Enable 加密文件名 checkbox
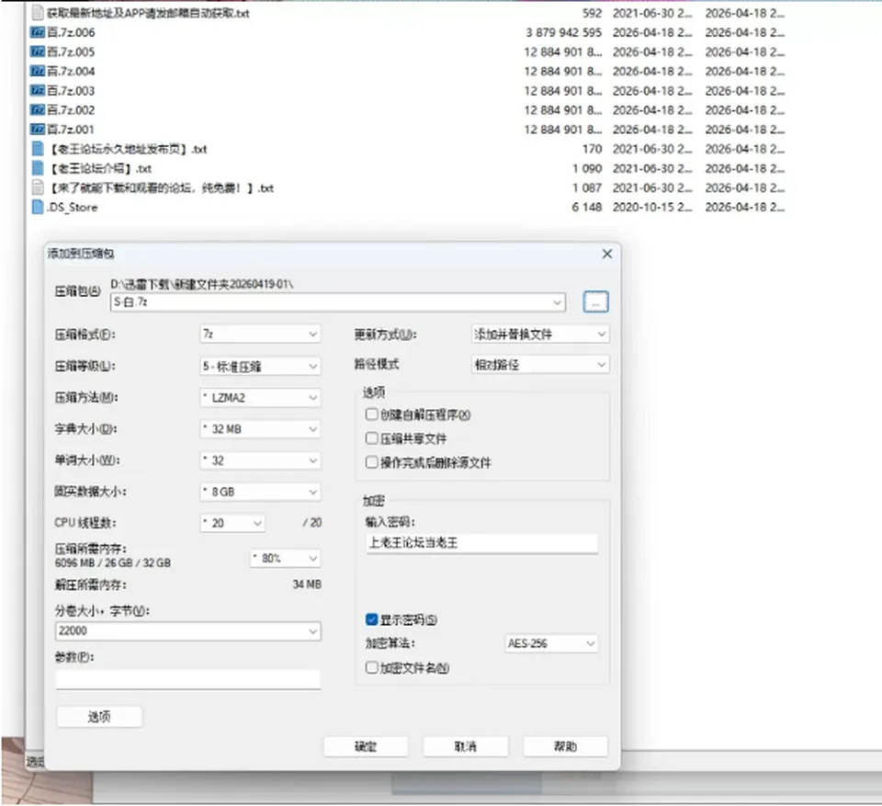 click(371, 667)
